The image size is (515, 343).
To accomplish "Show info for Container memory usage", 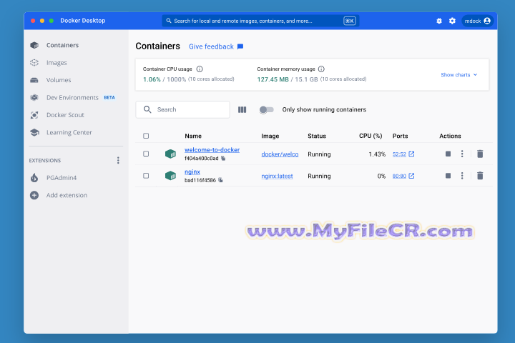I will point(321,69).
